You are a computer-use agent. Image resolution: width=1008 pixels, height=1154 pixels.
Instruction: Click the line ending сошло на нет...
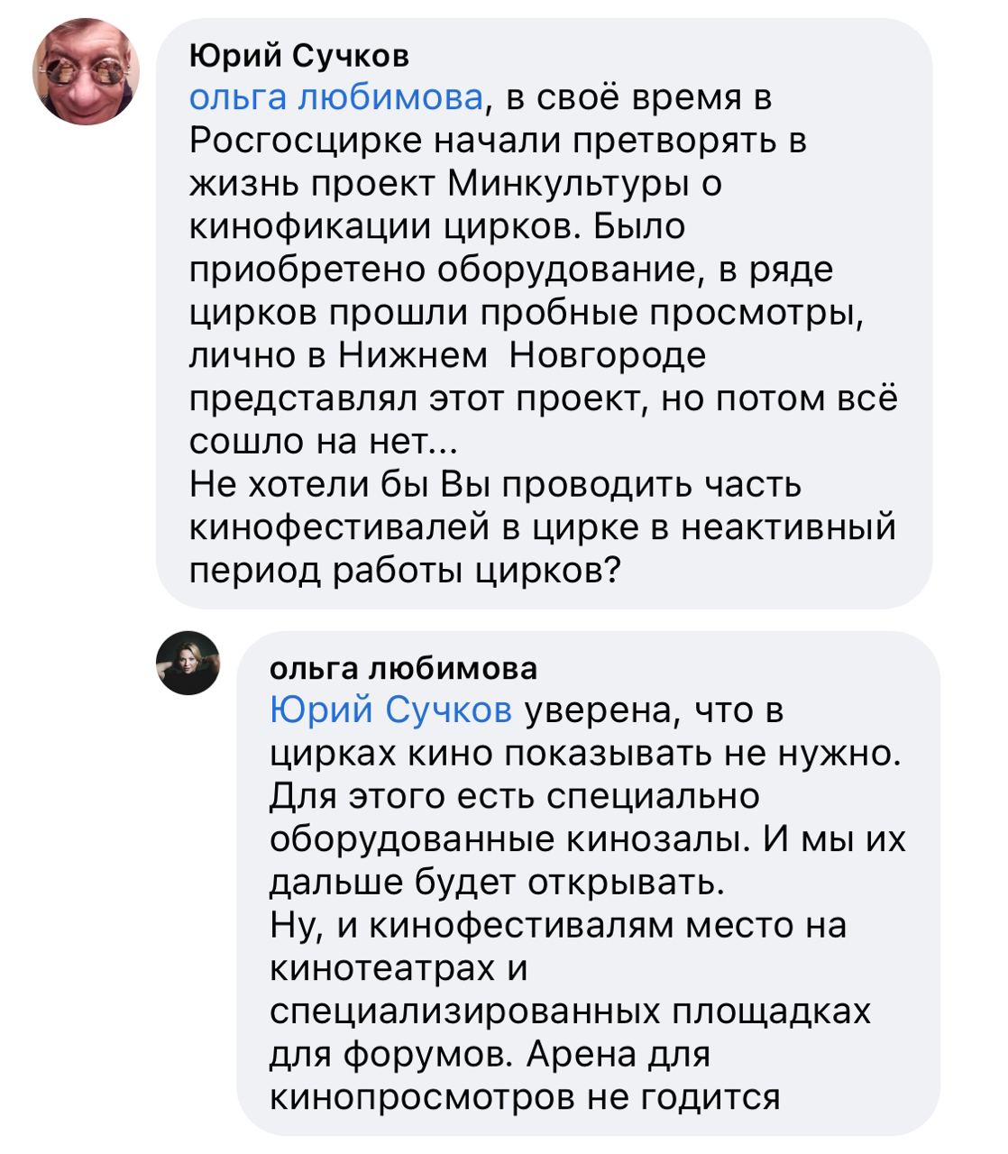[324, 442]
